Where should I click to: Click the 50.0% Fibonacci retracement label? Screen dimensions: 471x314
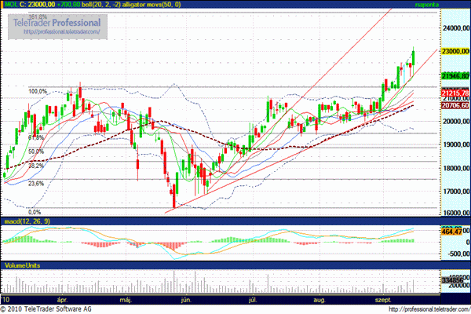pyautogui.click(x=35, y=151)
